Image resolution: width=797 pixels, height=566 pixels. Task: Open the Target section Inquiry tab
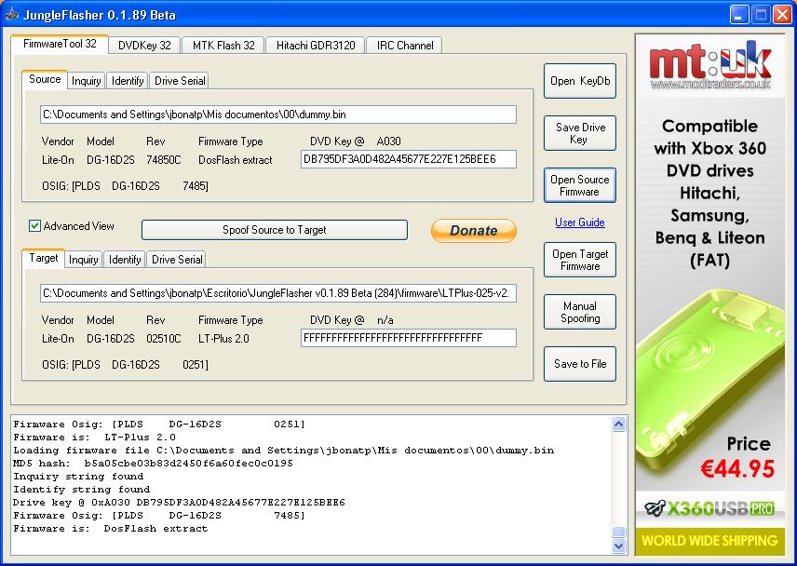pyautogui.click(x=84, y=260)
